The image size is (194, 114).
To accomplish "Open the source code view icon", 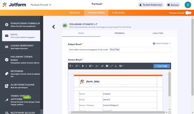I will click(x=116, y=66).
